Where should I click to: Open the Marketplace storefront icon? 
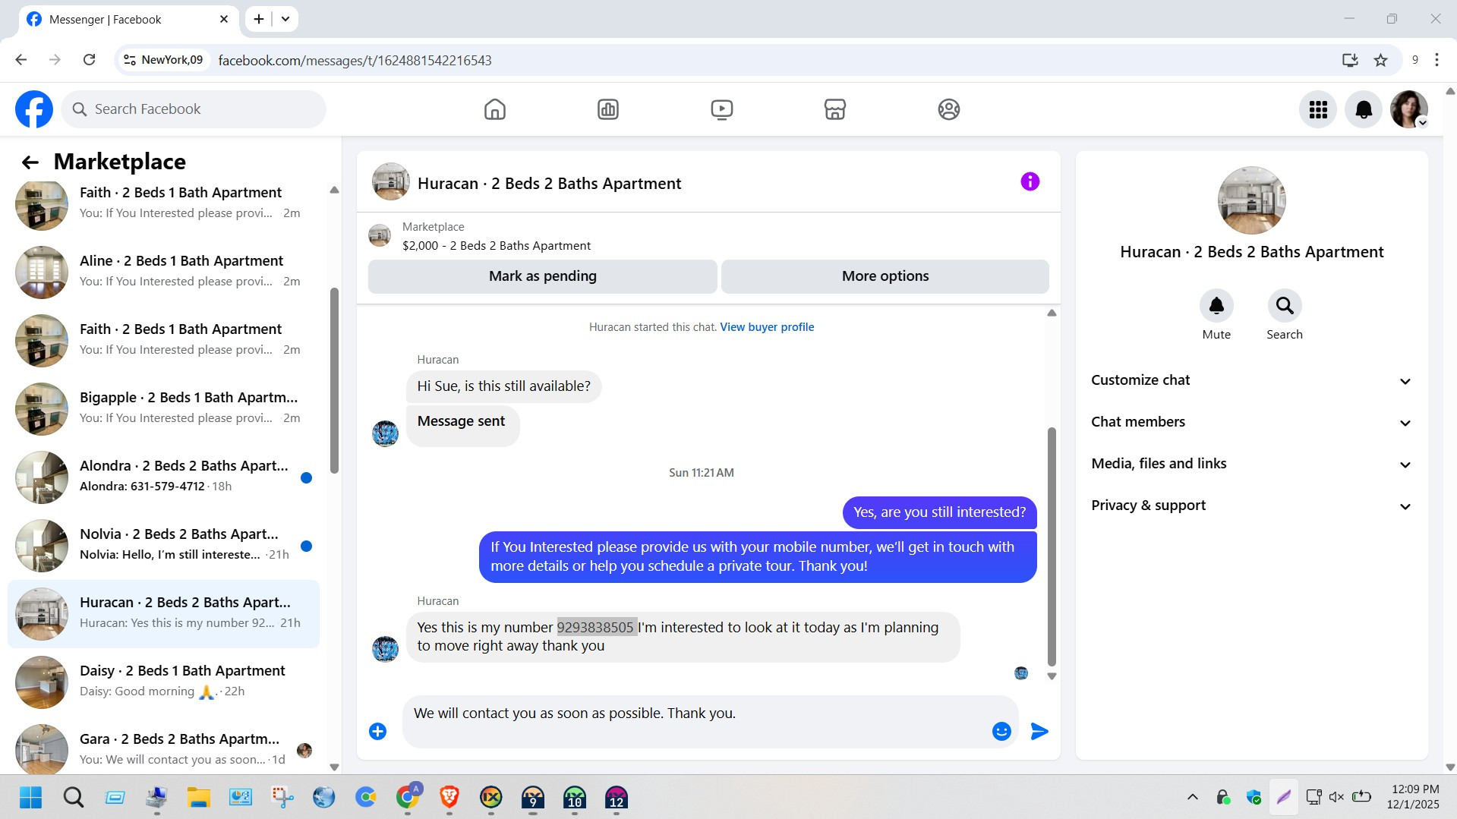[834, 109]
